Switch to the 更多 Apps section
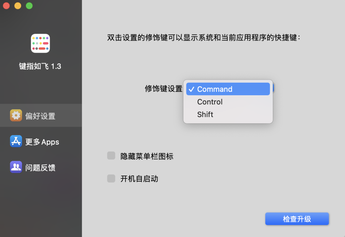 point(42,142)
